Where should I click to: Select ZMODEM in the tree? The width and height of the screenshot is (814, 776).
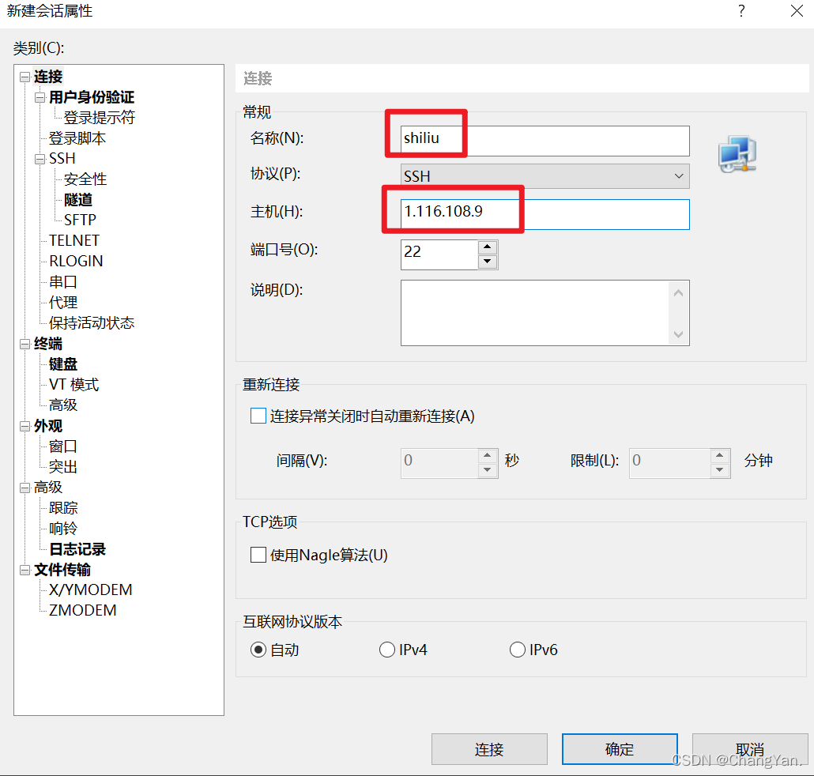click(x=82, y=610)
